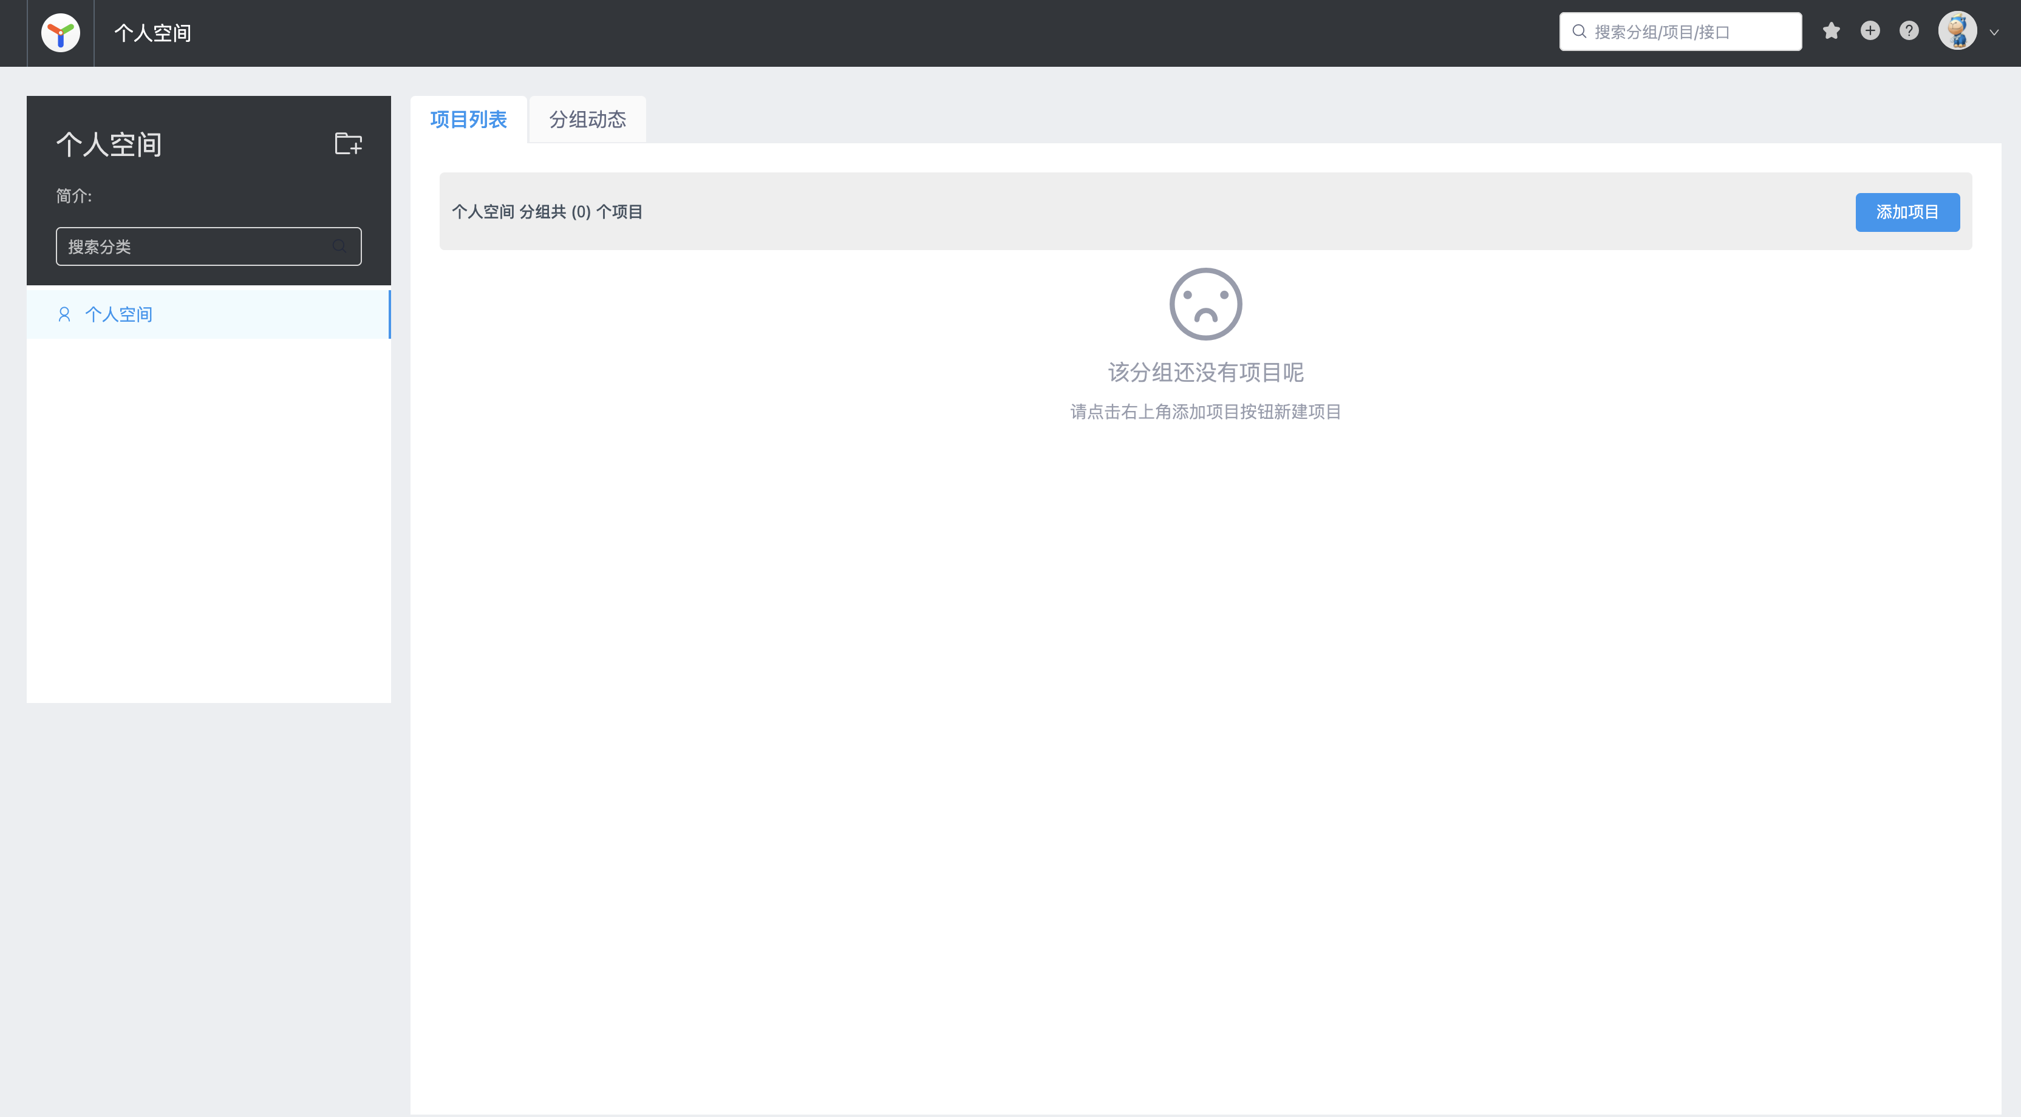Screen dimensions: 2021x1117
Task: Click the 个人空间 title in header
Action: pyautogui.click(x=152, y=33)
